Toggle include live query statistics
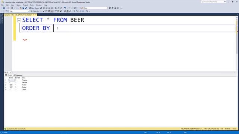The width and height of the screenshot is (239, 134). [x=58, y=11]
